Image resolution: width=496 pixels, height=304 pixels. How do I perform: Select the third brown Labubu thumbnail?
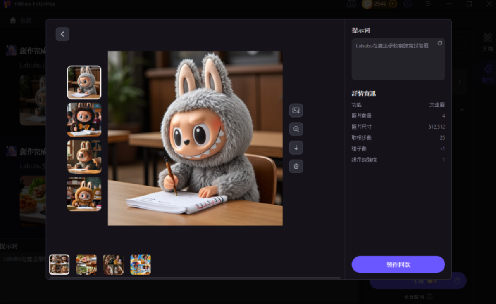pyautogui.click(x=84, y=157)
